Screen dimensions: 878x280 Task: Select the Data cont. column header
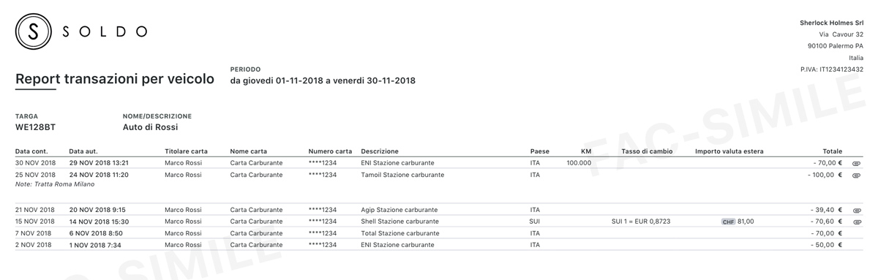(x=31, y=151)
